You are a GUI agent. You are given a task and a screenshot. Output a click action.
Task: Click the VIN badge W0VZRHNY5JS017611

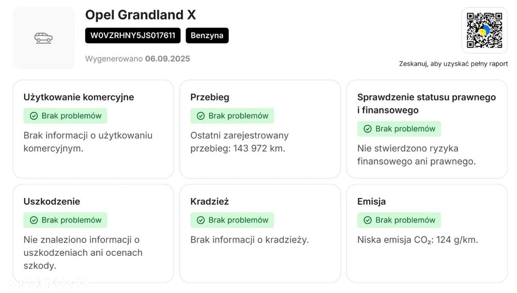pyautogui.click(x=133, y=36)
